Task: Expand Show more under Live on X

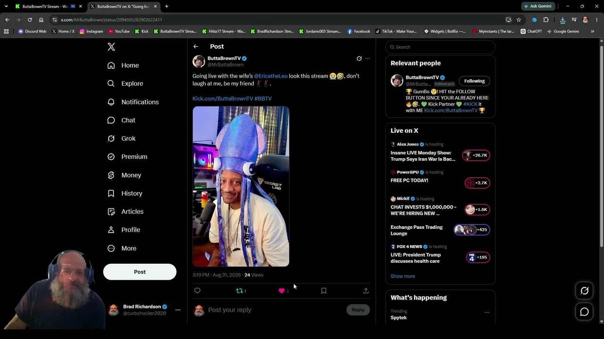Action: 403,276
